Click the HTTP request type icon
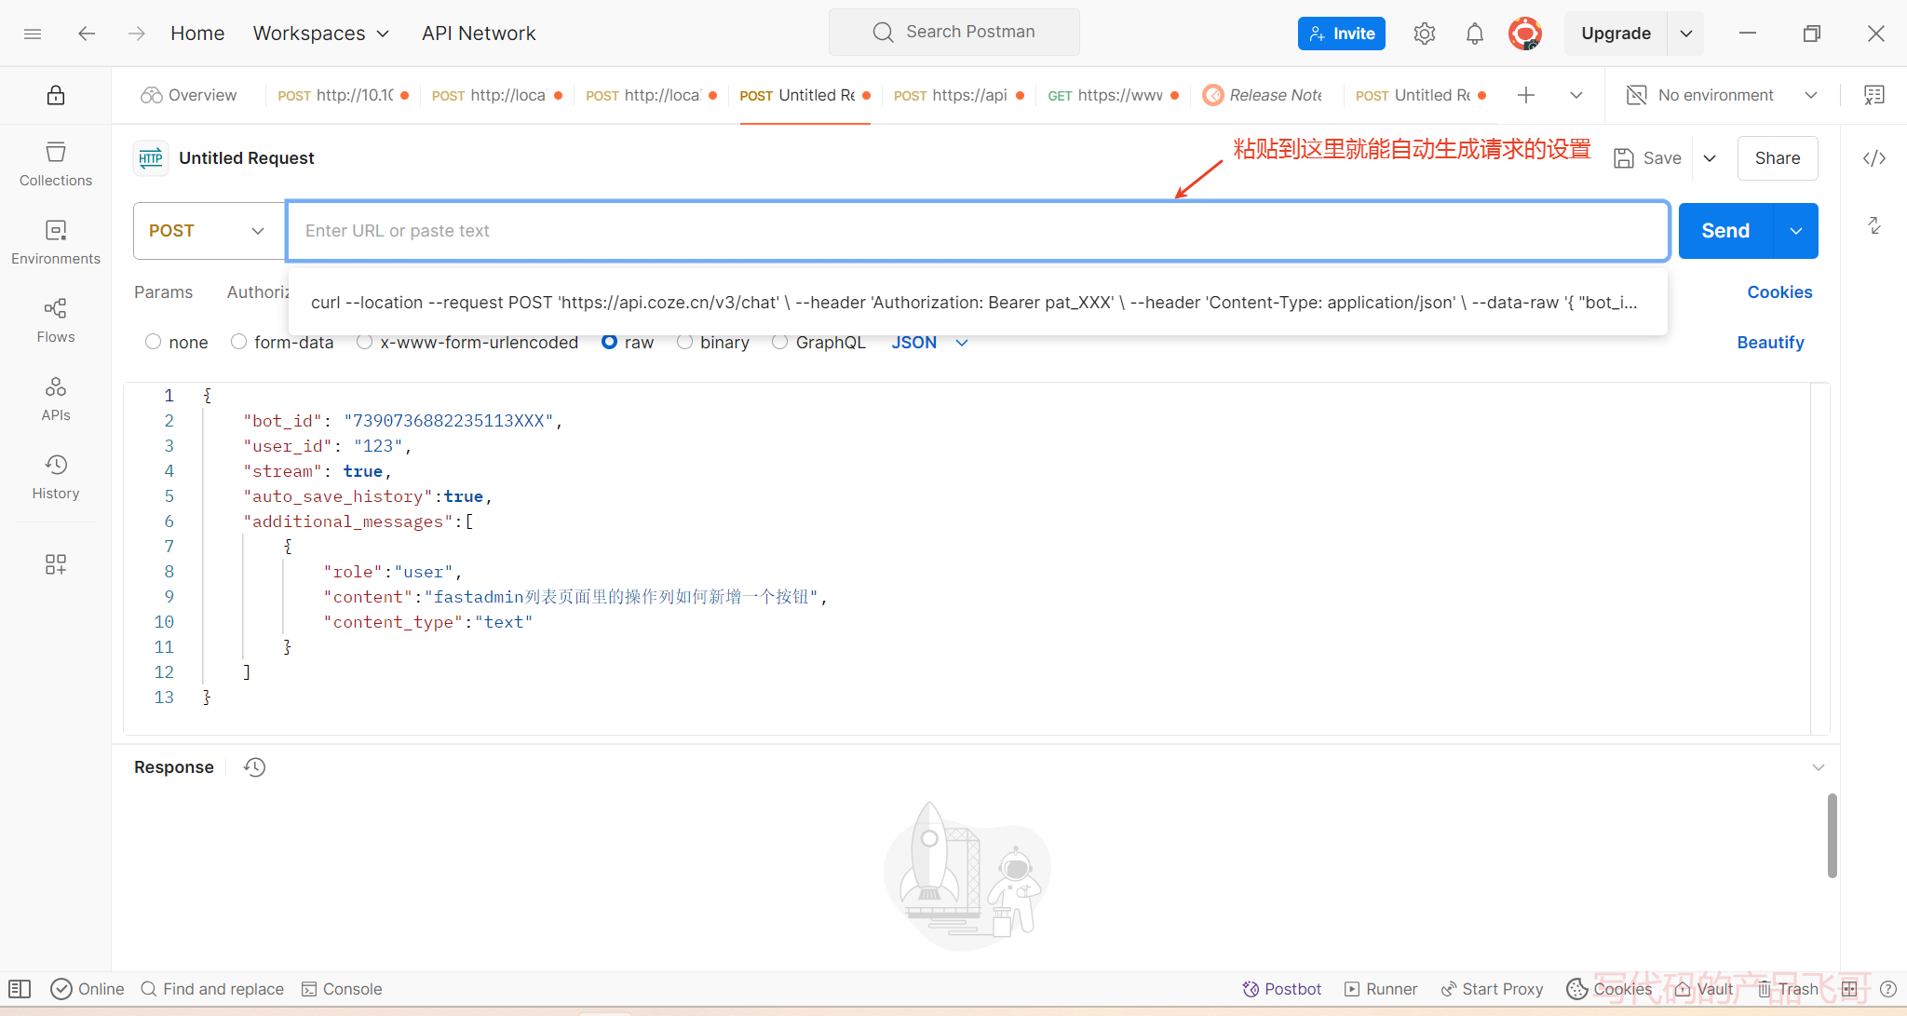 pyautogui.click(x=151, y=158)
